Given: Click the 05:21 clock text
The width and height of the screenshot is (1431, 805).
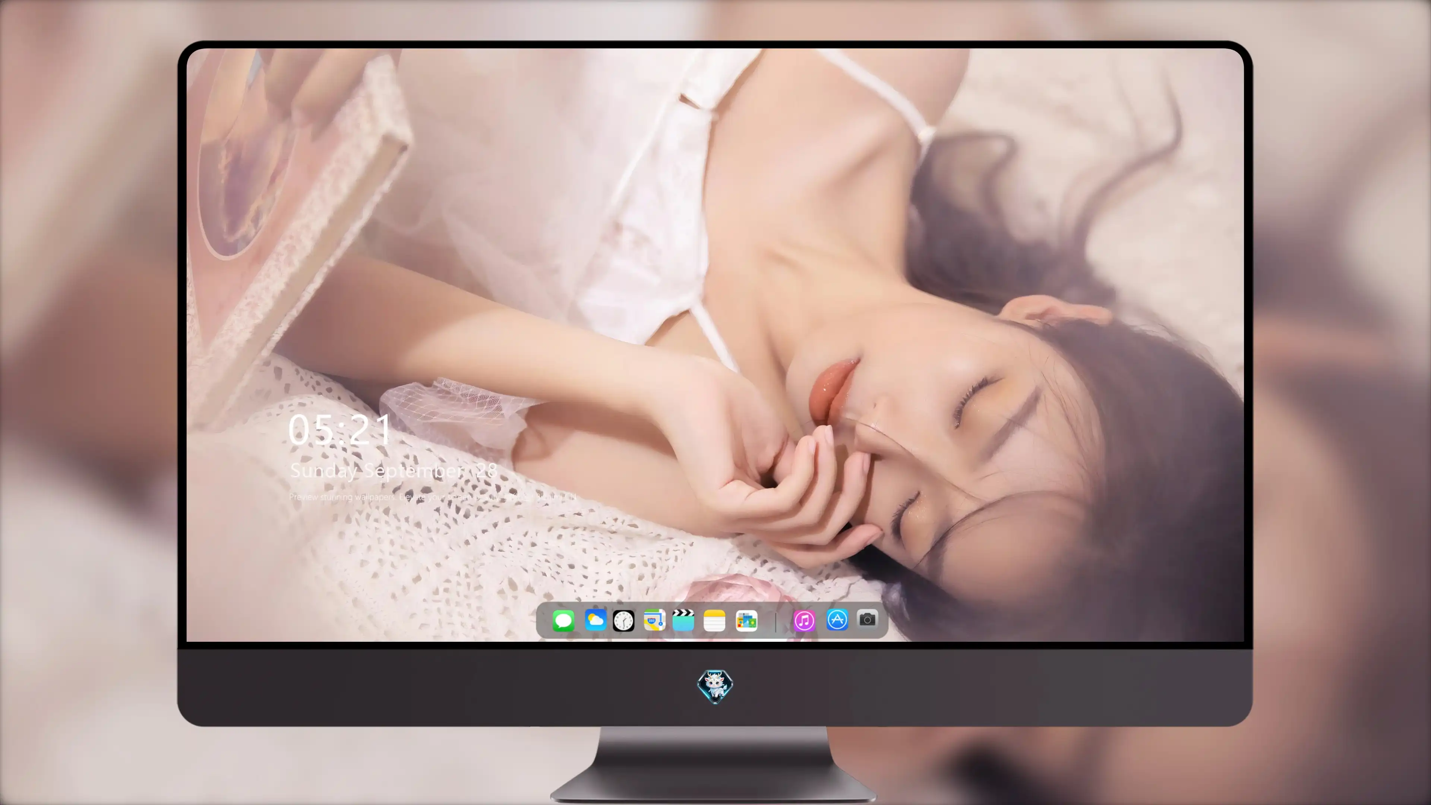Looking at the screenshot, I should point(340,429).
